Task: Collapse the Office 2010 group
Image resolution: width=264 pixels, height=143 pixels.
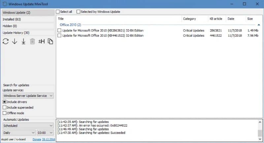Action: [259, 25]
